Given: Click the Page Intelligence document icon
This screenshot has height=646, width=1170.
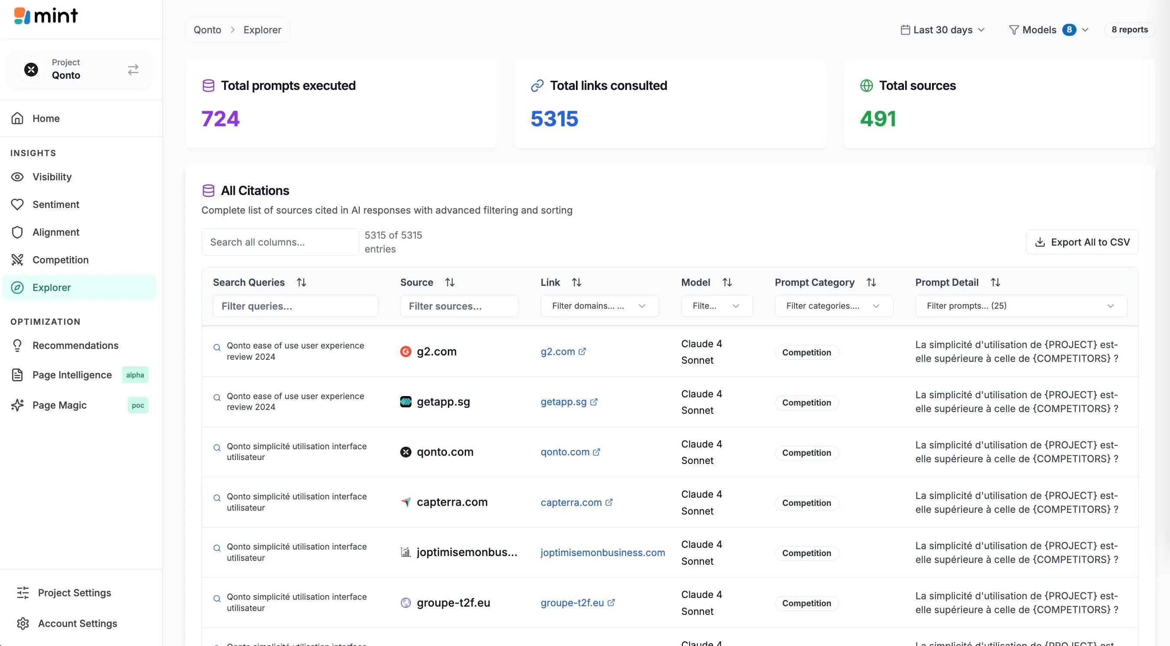Looking at the screenshot, I should (x=17, y=375).
